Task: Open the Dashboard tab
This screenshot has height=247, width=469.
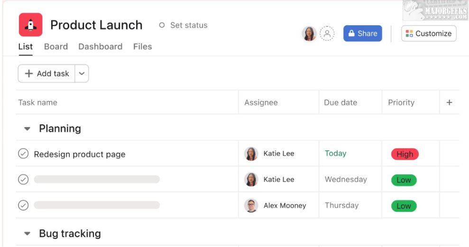Action: pyautogui.click(x=100, y=46)
